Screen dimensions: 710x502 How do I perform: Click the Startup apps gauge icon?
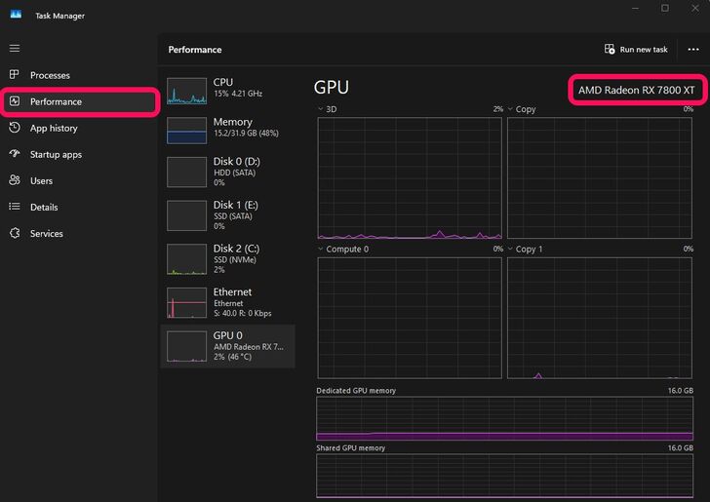point(15,154)
